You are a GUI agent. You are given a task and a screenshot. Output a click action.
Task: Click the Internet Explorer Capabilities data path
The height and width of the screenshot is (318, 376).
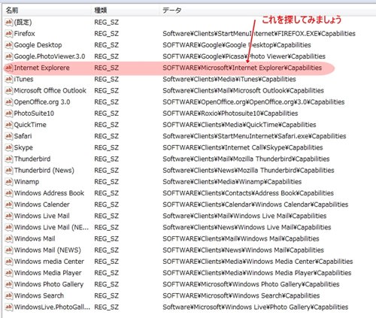242,68
